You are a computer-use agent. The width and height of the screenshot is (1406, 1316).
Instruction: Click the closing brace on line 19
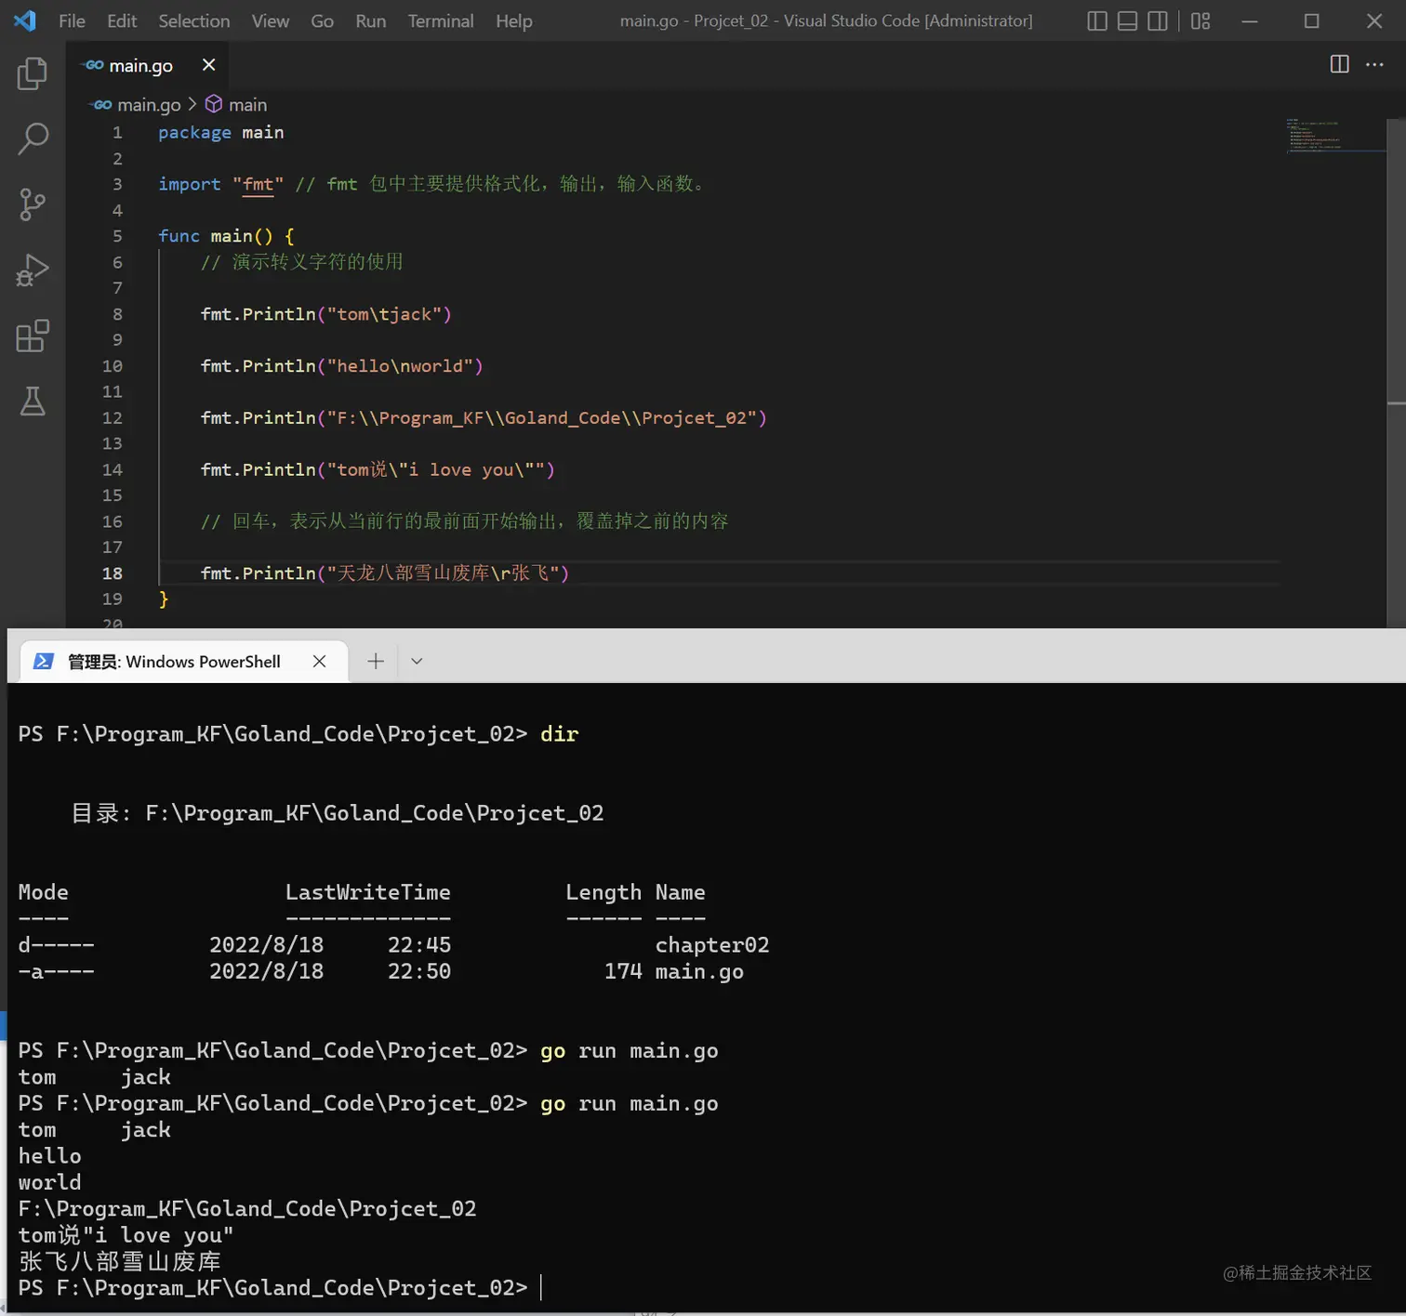[164, 599]
